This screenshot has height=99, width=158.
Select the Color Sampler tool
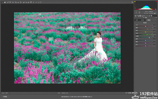[10, 2]
